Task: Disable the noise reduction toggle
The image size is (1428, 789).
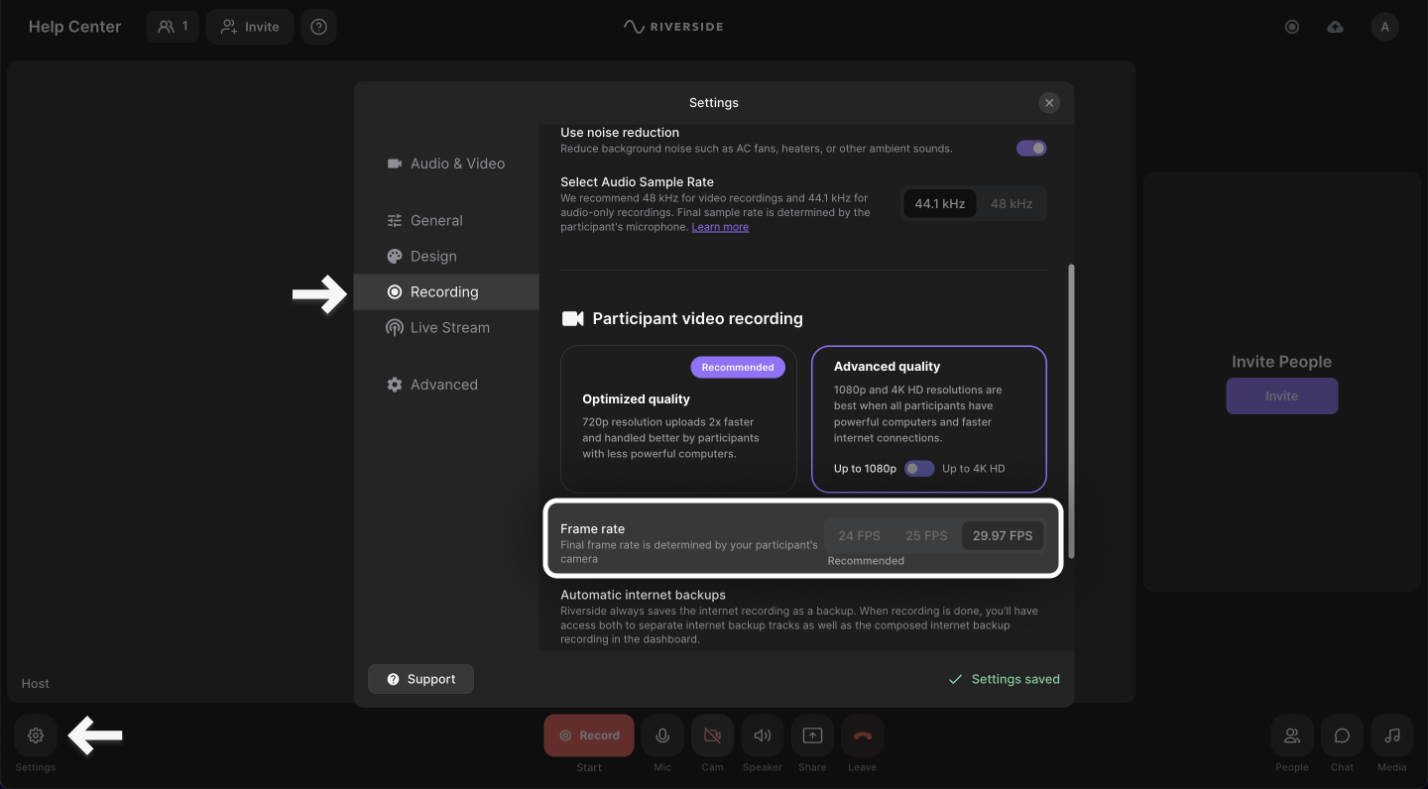Action: (x=1031, y=148)
